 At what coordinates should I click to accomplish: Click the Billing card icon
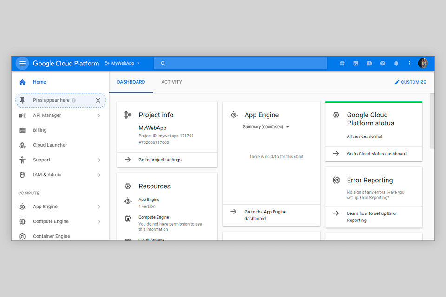point(22,130)
